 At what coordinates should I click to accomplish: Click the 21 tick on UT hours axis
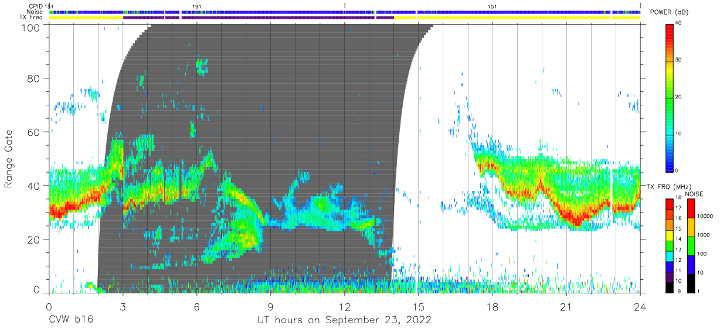coord(566,306)
